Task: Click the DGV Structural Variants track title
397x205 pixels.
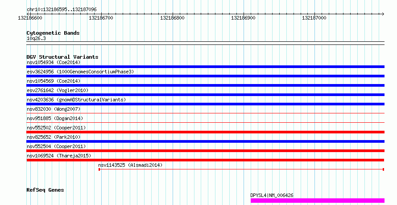Action: point(62,57)
